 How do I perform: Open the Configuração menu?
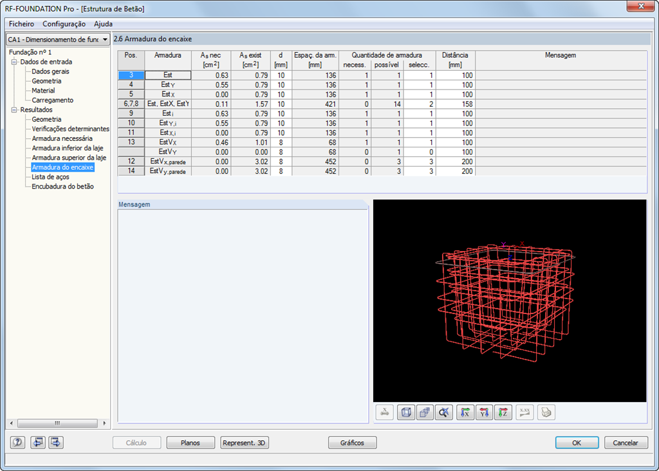(x=64, y=24)
